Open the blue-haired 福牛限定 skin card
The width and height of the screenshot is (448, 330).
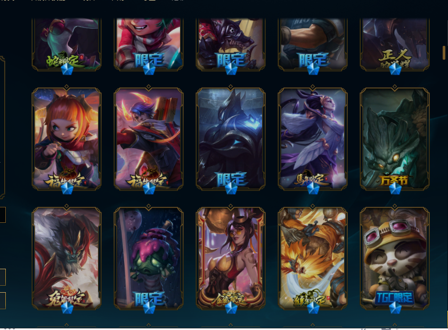149,139
